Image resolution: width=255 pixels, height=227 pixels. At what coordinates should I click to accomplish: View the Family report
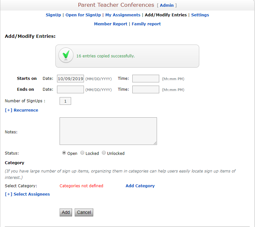146,24
